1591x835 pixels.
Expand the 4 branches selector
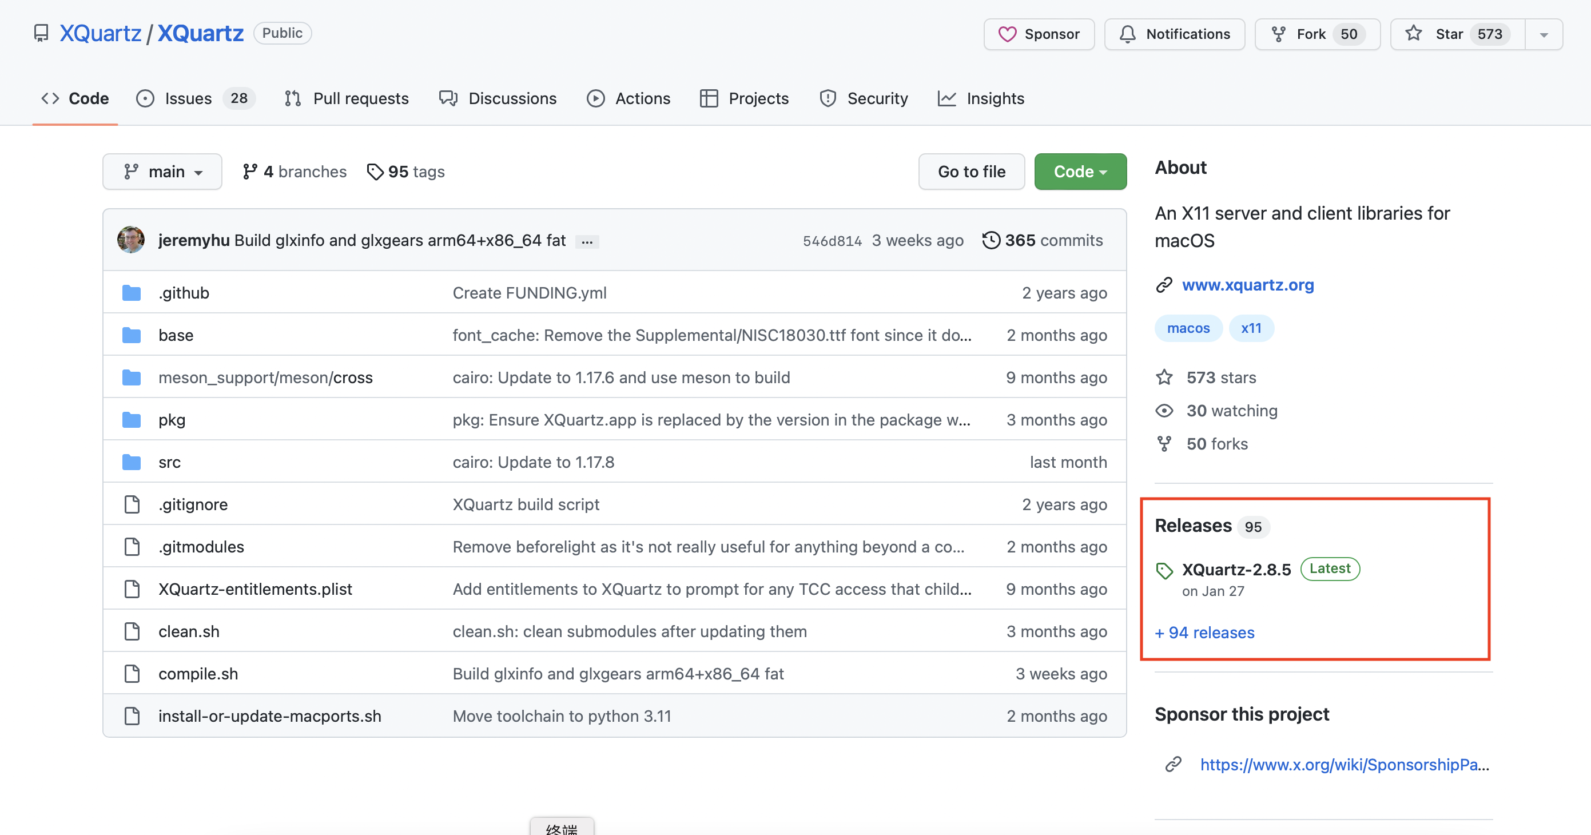[x=293, y=170]
